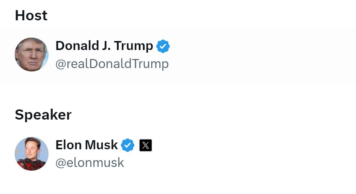
Task: Tap the avatar left of @realDonaldTrump
Action: pyautogui.click(x=32, y=55)
